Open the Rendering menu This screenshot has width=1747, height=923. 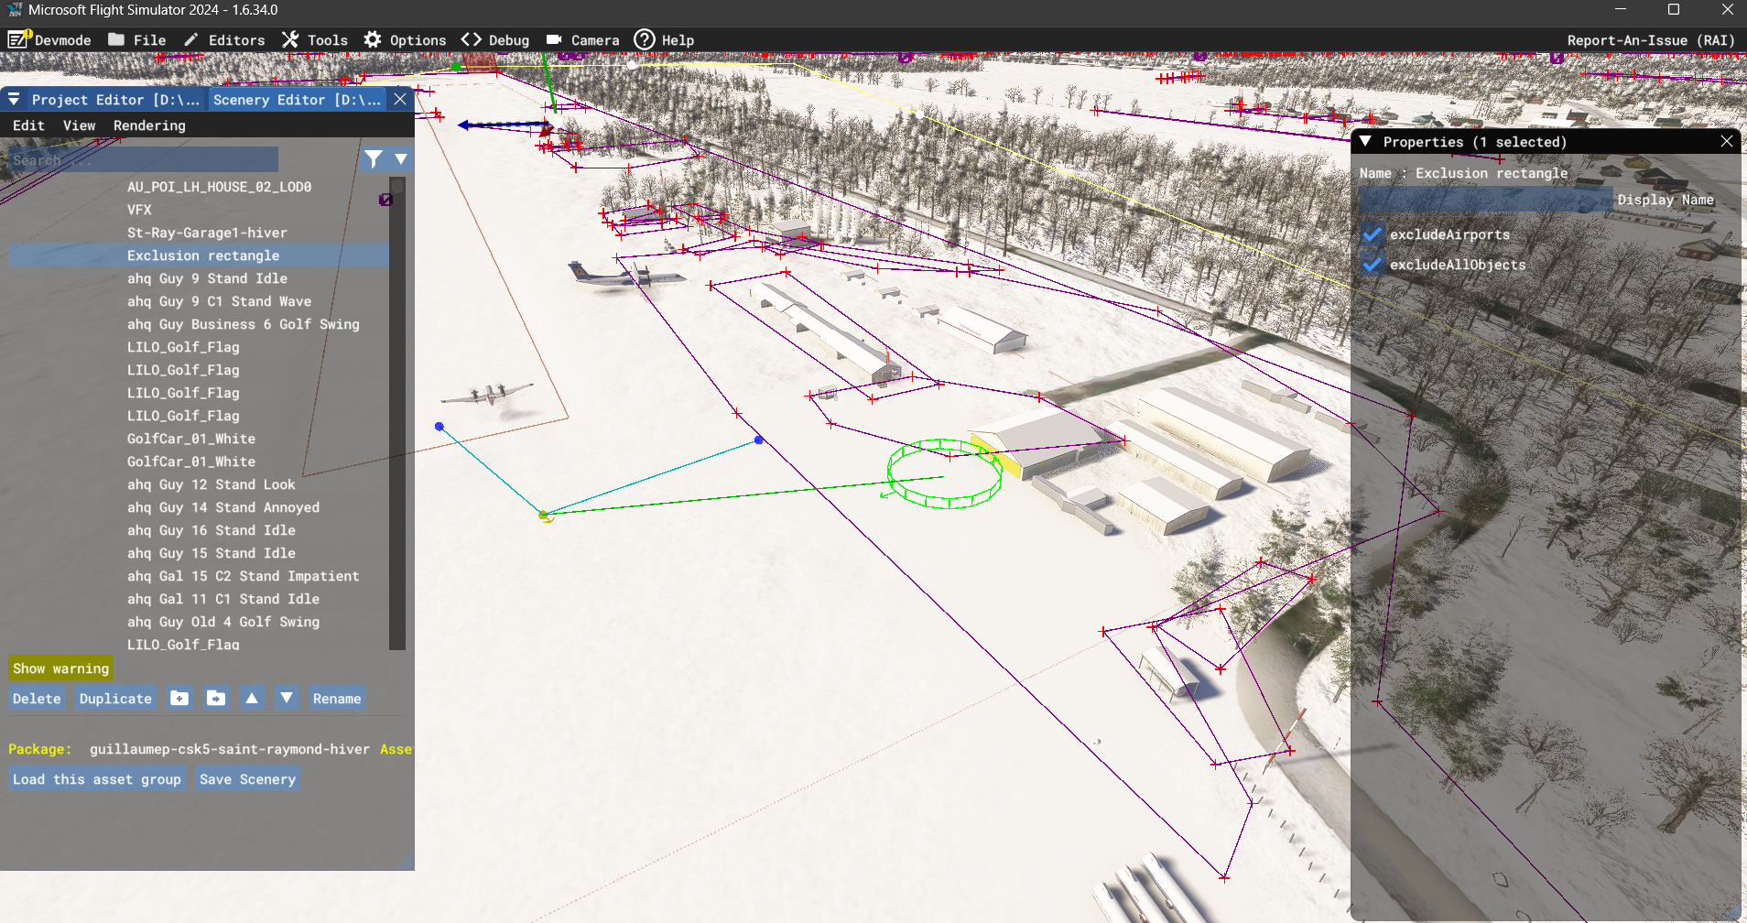tap(149, 125)
